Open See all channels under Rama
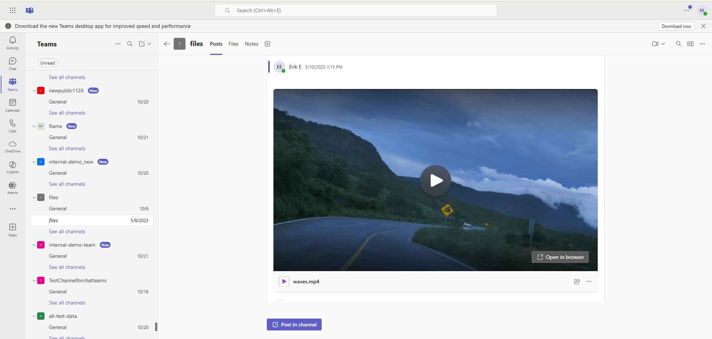The image size is (712, 339). [67, 148]
